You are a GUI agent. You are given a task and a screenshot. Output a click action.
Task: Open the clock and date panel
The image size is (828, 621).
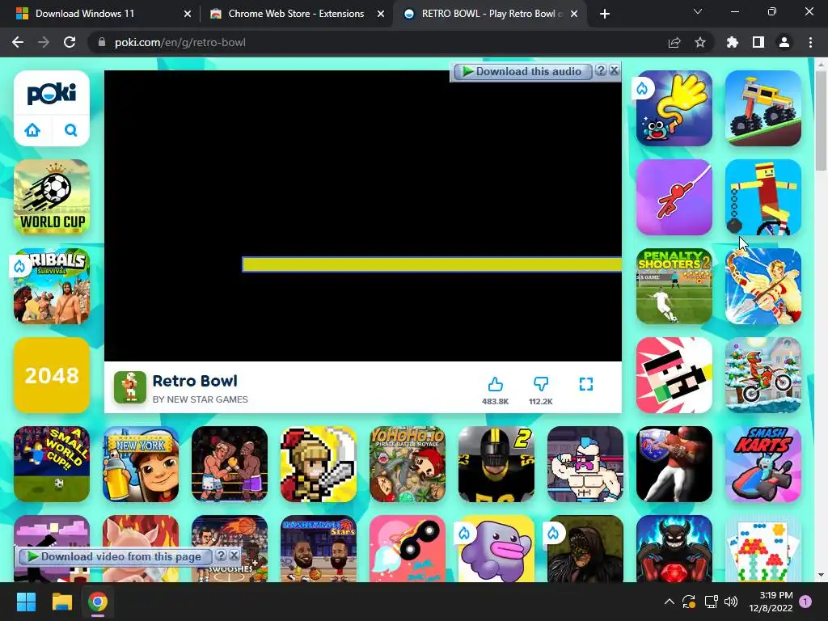[771, 602]
